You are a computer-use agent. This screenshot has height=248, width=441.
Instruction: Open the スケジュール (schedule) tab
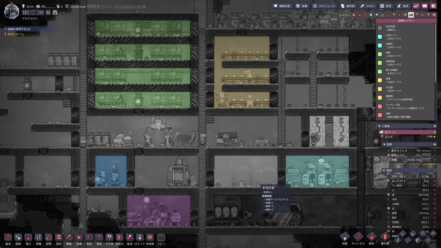tap(325, 6)
